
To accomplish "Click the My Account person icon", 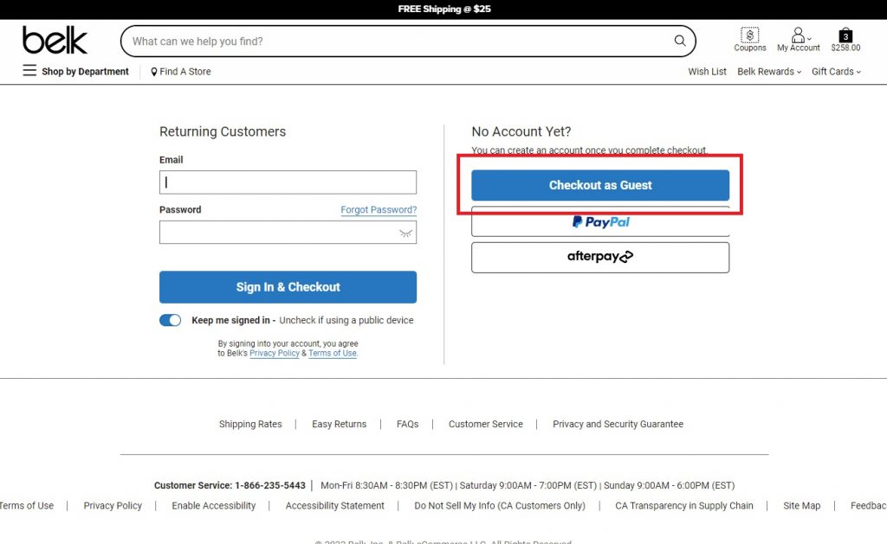I will click(x=798, y=35).
